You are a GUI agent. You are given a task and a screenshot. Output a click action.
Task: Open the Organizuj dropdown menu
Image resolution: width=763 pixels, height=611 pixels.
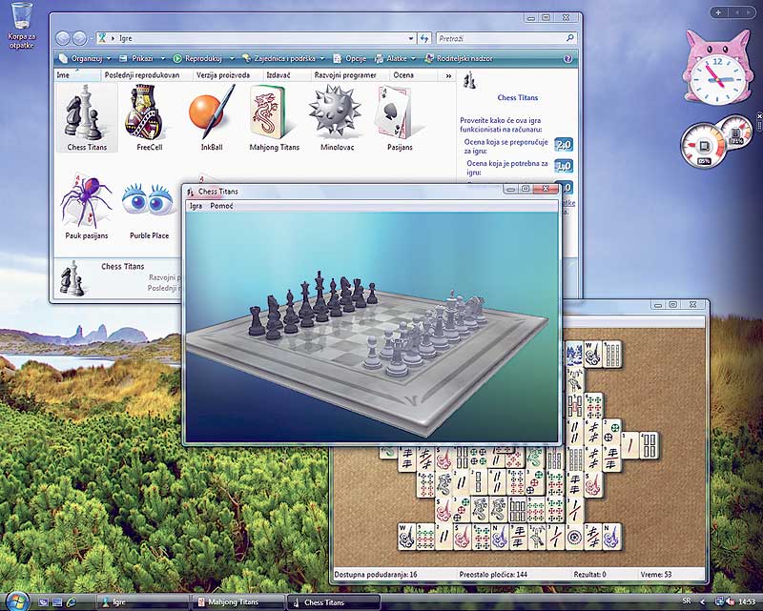[x=85, y=59]
